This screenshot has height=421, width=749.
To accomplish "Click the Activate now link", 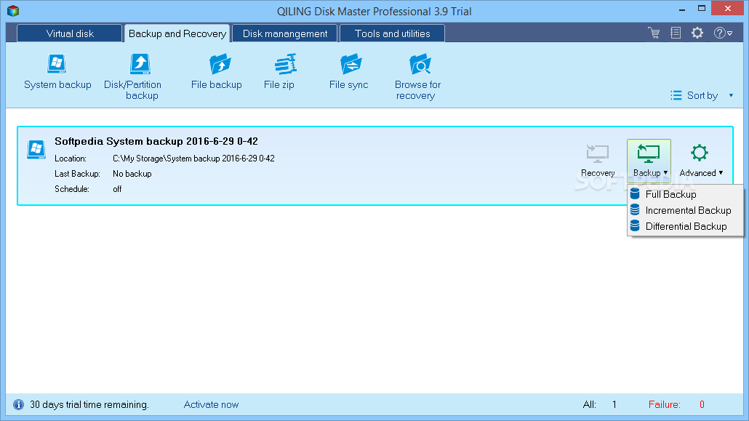I will pyautogui.click(x=211, y=405).
